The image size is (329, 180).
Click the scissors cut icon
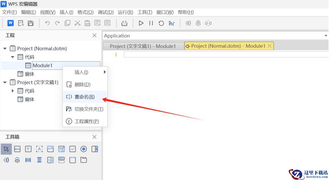pos(77,23)
